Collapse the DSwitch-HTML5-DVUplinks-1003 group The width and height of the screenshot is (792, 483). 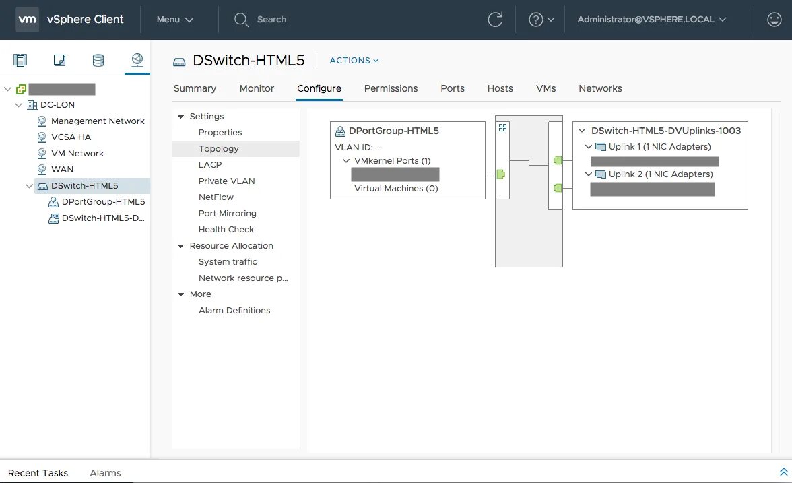coord(582,131)
